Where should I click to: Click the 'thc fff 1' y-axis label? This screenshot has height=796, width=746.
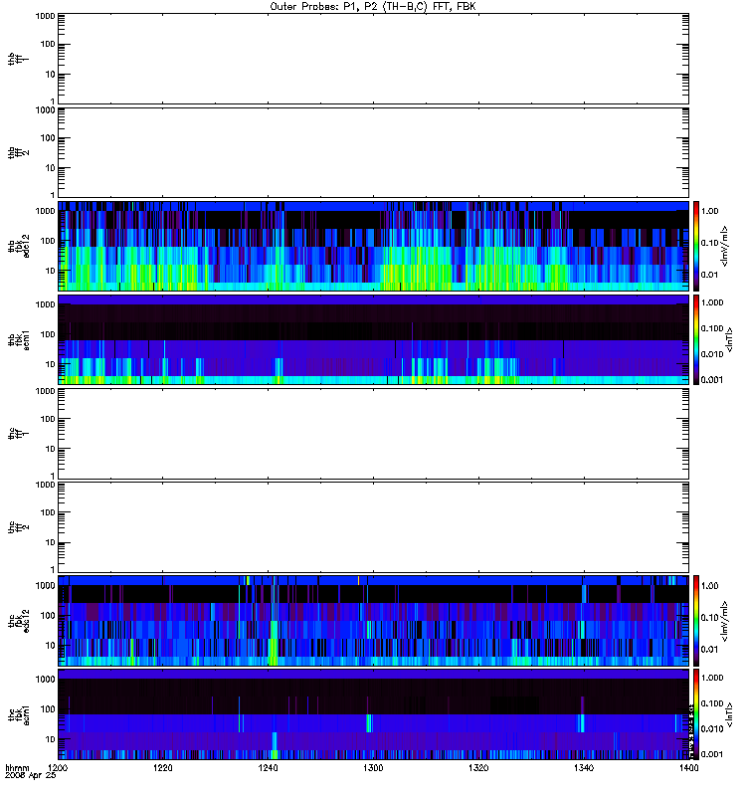tap(18, 434)
